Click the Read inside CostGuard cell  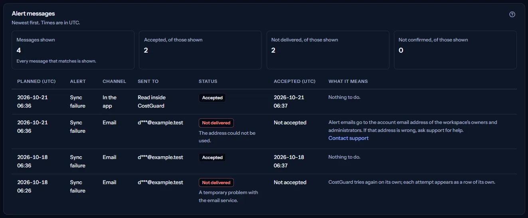click(x=152, y=102)
